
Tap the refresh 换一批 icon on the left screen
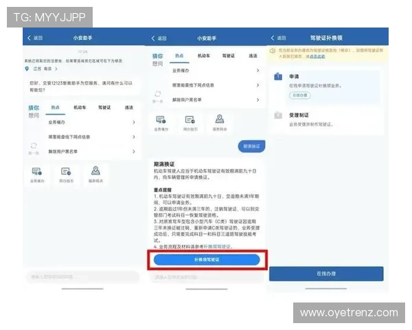(x=34, y=146)
